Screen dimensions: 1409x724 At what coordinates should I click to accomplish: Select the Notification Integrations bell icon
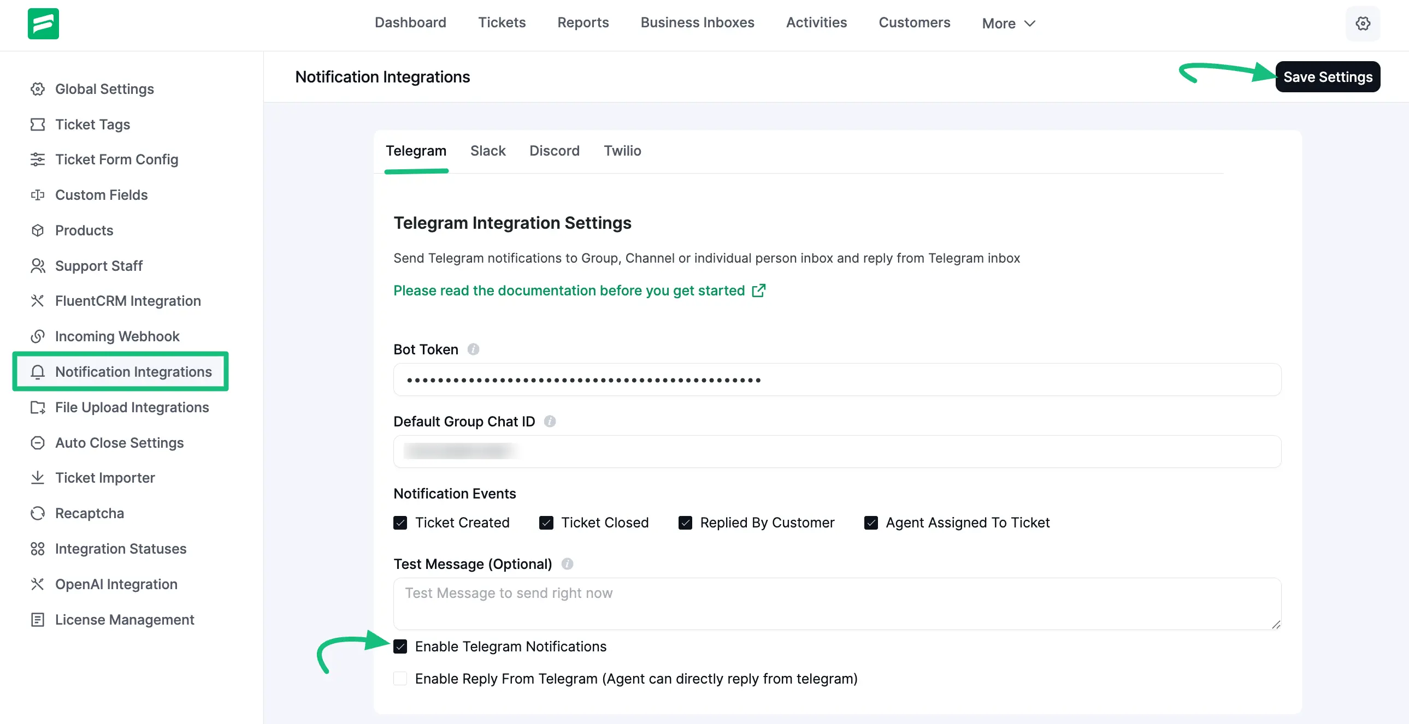(37, 372)
